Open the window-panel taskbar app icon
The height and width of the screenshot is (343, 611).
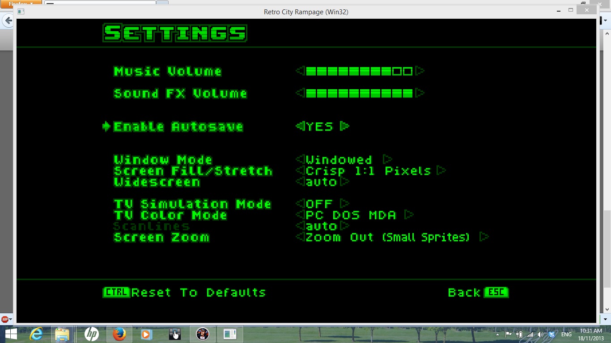point(230,334)
